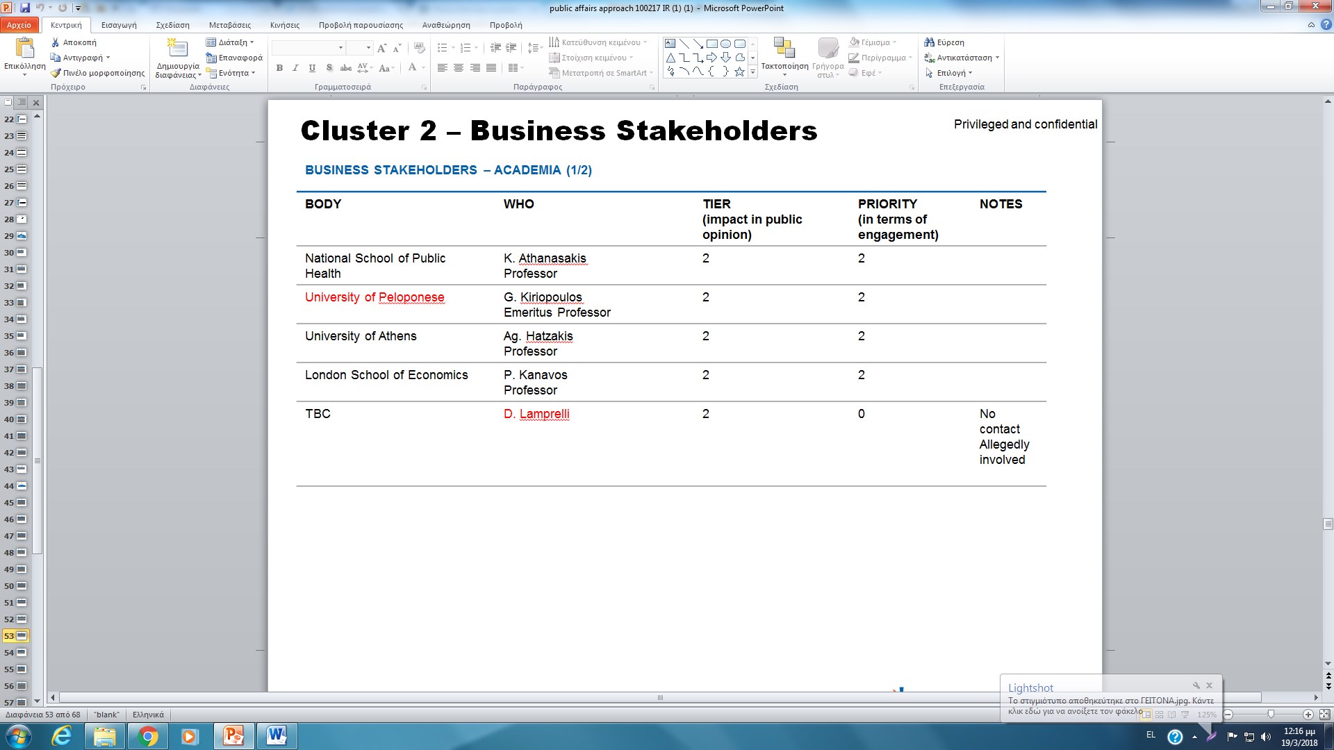The image size is (1334, 750).
Task: Click the Επικόλληση (Paste) icon
Action: (x=25, y=48)
